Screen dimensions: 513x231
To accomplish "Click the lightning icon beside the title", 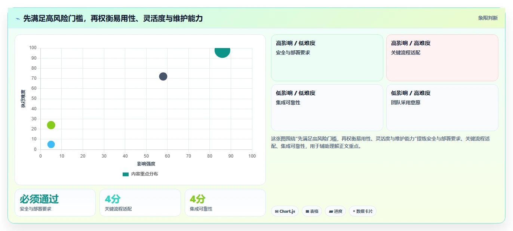I will (x=18, y=18).
